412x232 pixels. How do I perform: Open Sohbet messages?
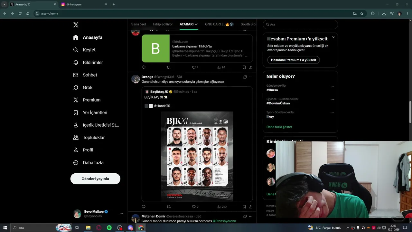click(x=85, y=75)
